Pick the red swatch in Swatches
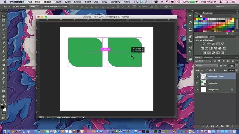Viewport: 239px width, 134px height. point(195,19)
